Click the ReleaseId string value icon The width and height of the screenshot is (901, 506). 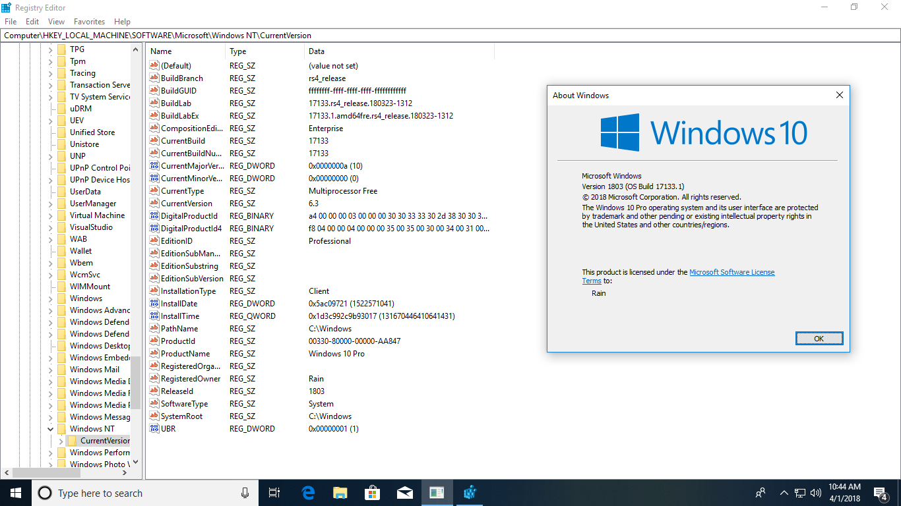[x=154, y=391]
